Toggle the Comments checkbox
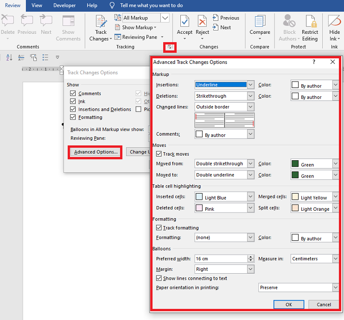This screenshot has width=344, height=320. tap(73, 94)
